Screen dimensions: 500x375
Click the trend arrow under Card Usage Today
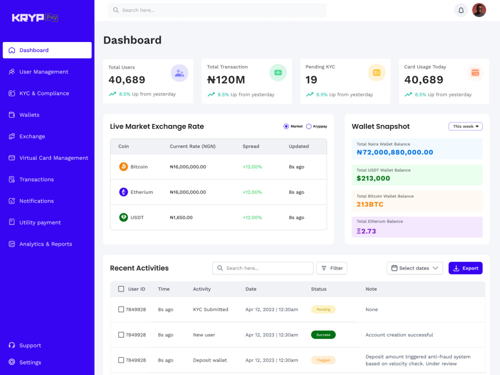(408, 94)
